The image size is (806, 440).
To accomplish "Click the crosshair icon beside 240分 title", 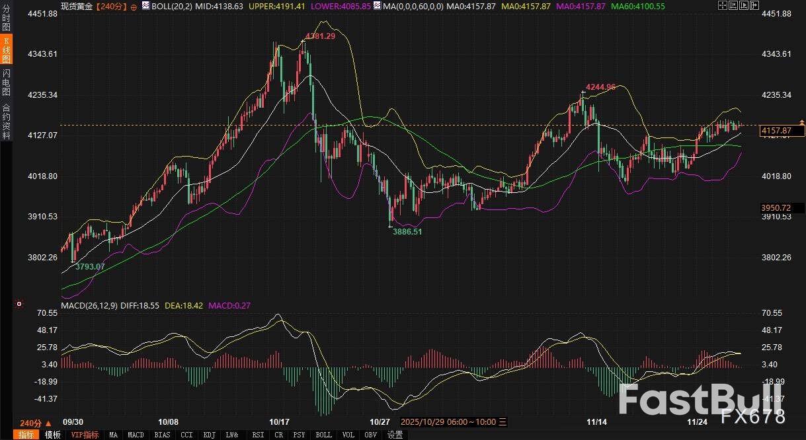I will (x=134, y=6).
